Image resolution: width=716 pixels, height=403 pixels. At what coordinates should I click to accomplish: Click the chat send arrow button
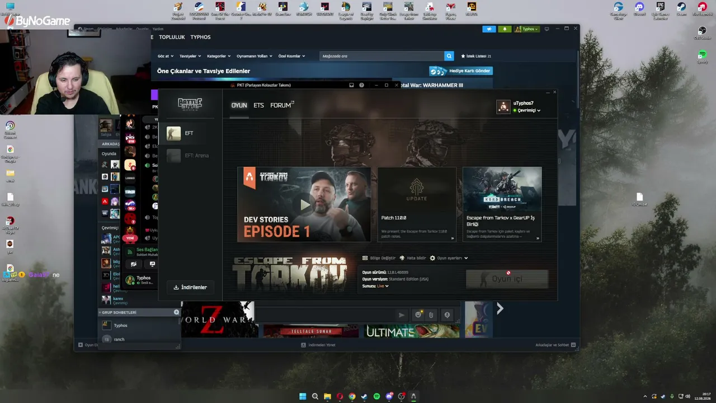point(401,315)
